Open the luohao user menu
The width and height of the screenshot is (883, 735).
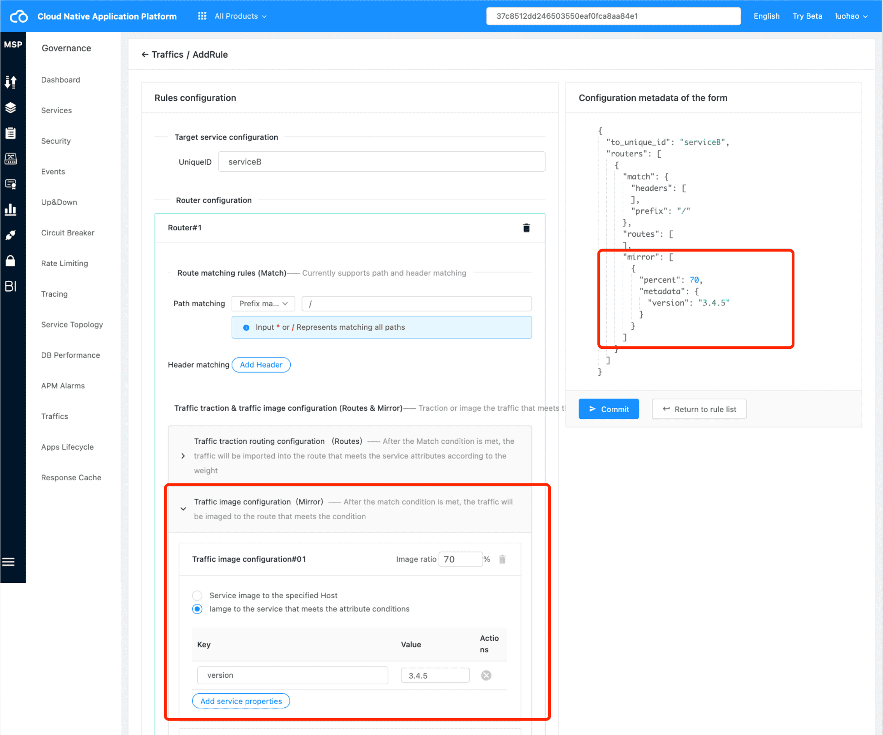pos(851,16)
